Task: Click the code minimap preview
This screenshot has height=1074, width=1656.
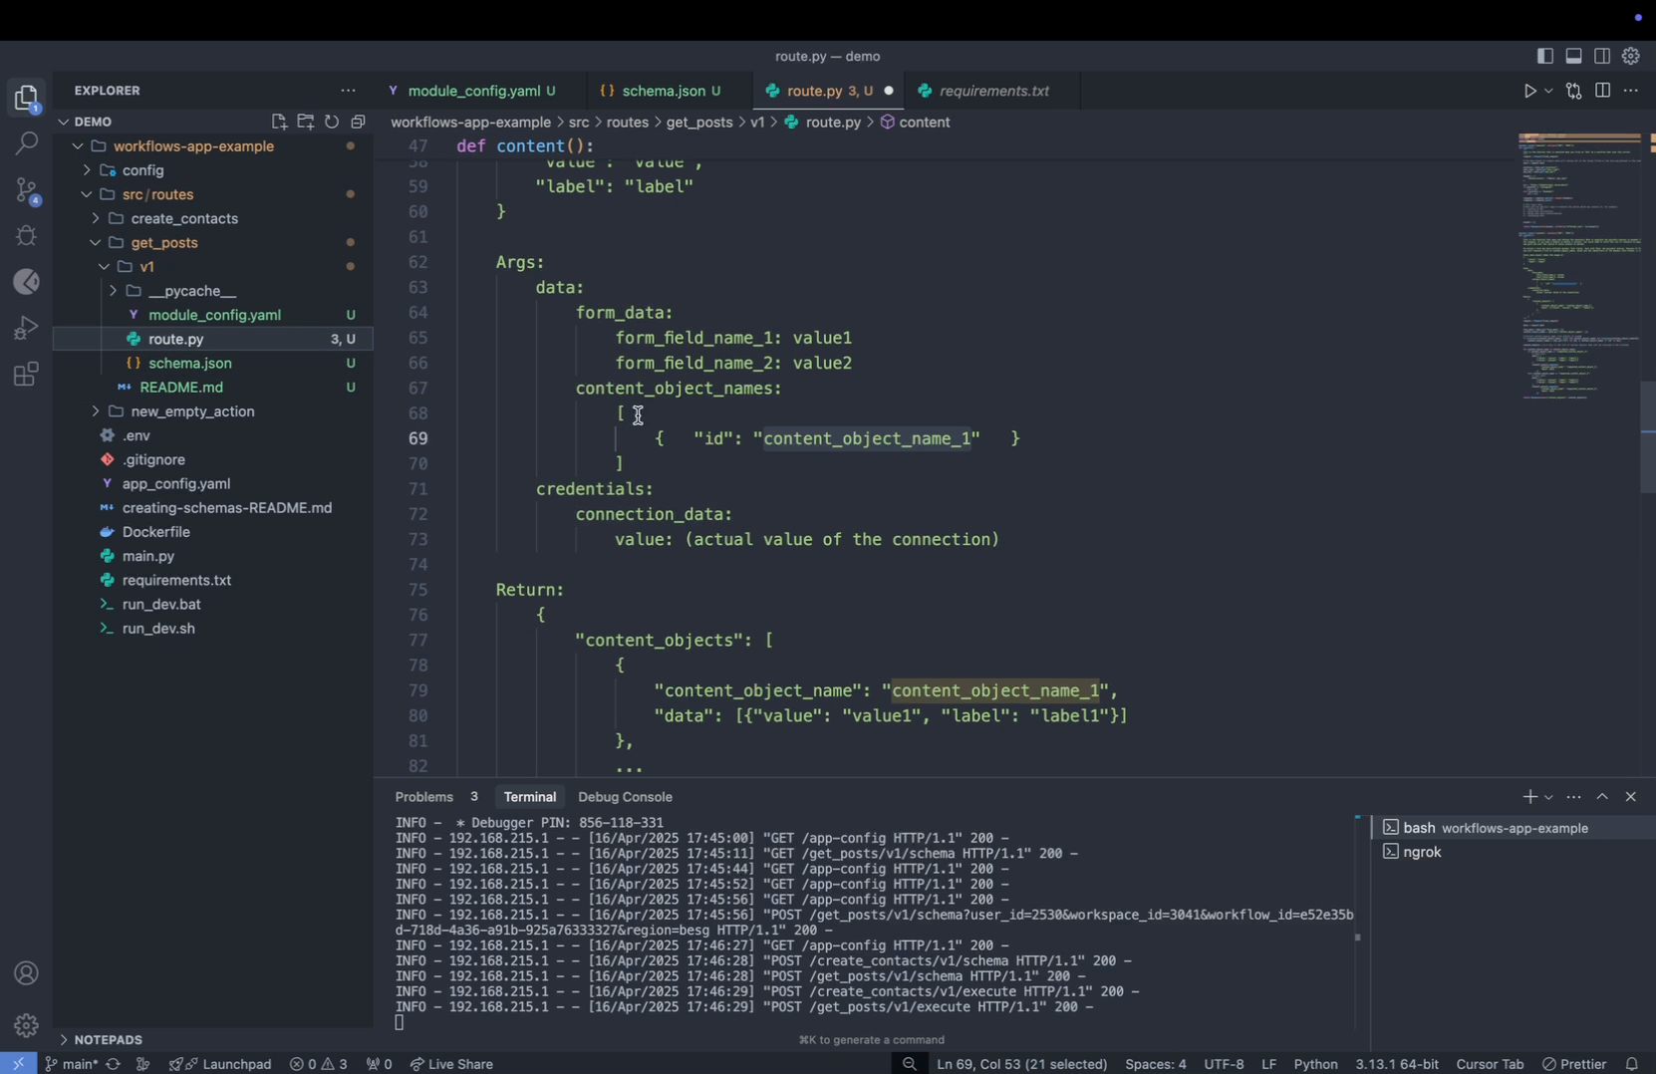Action: (1579, 267)
